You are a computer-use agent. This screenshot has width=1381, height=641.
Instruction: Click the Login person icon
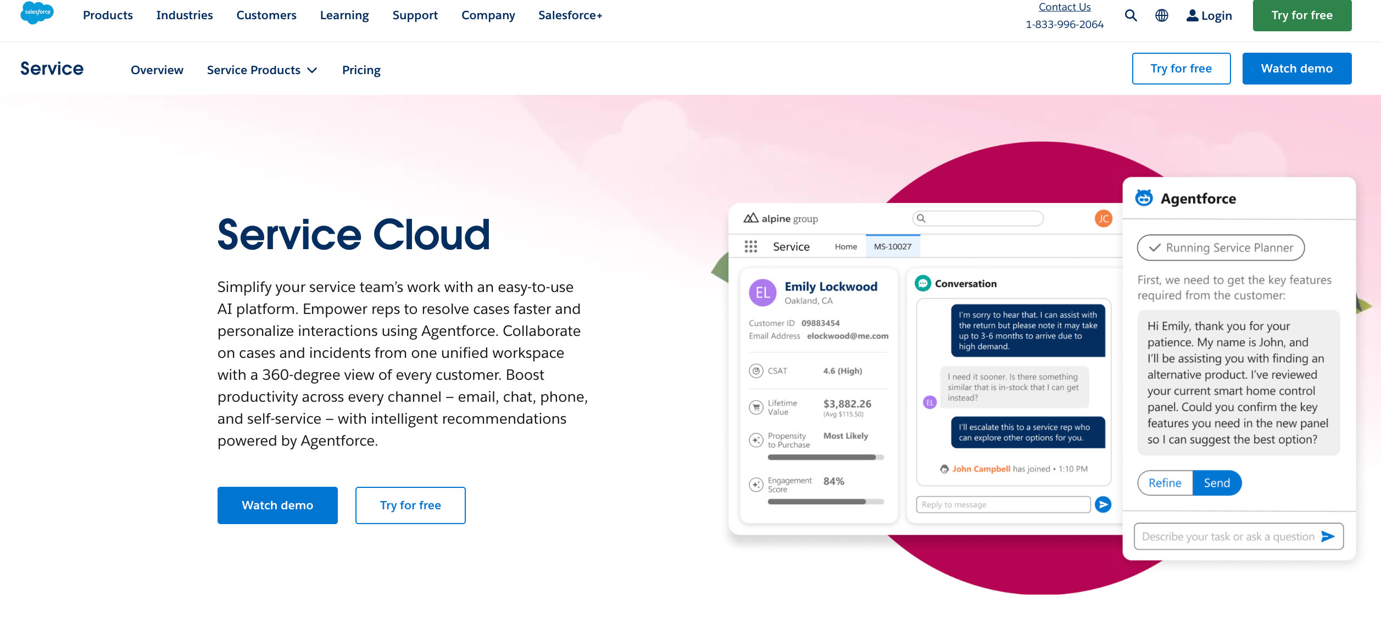coord(1191,15)
